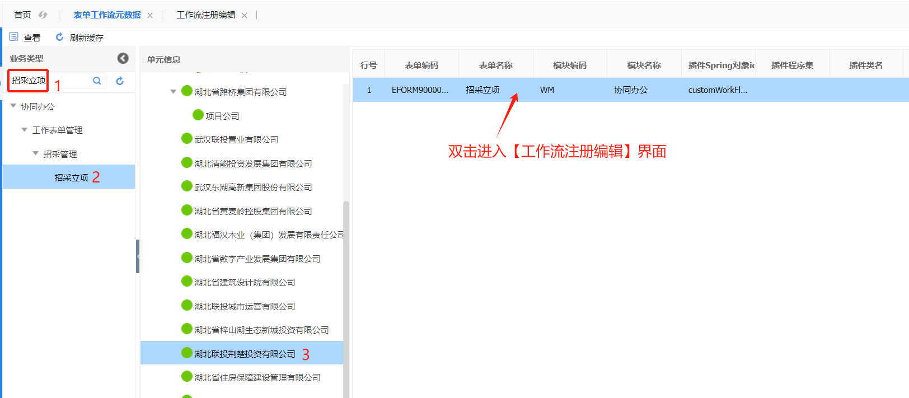Click the refresh icon next to 首页 tab

43,15
